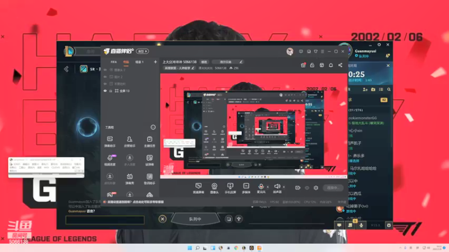The height and width of the screenshot is (252, 449).
Task: Open the League client voice microphone button
Action: [x=361, y=225]
